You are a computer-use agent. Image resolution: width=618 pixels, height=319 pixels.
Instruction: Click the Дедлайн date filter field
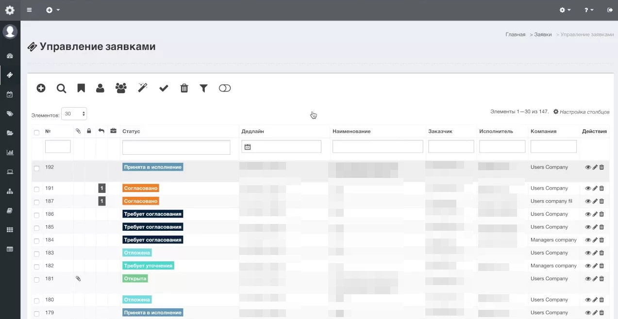click(x=281, y=147)
